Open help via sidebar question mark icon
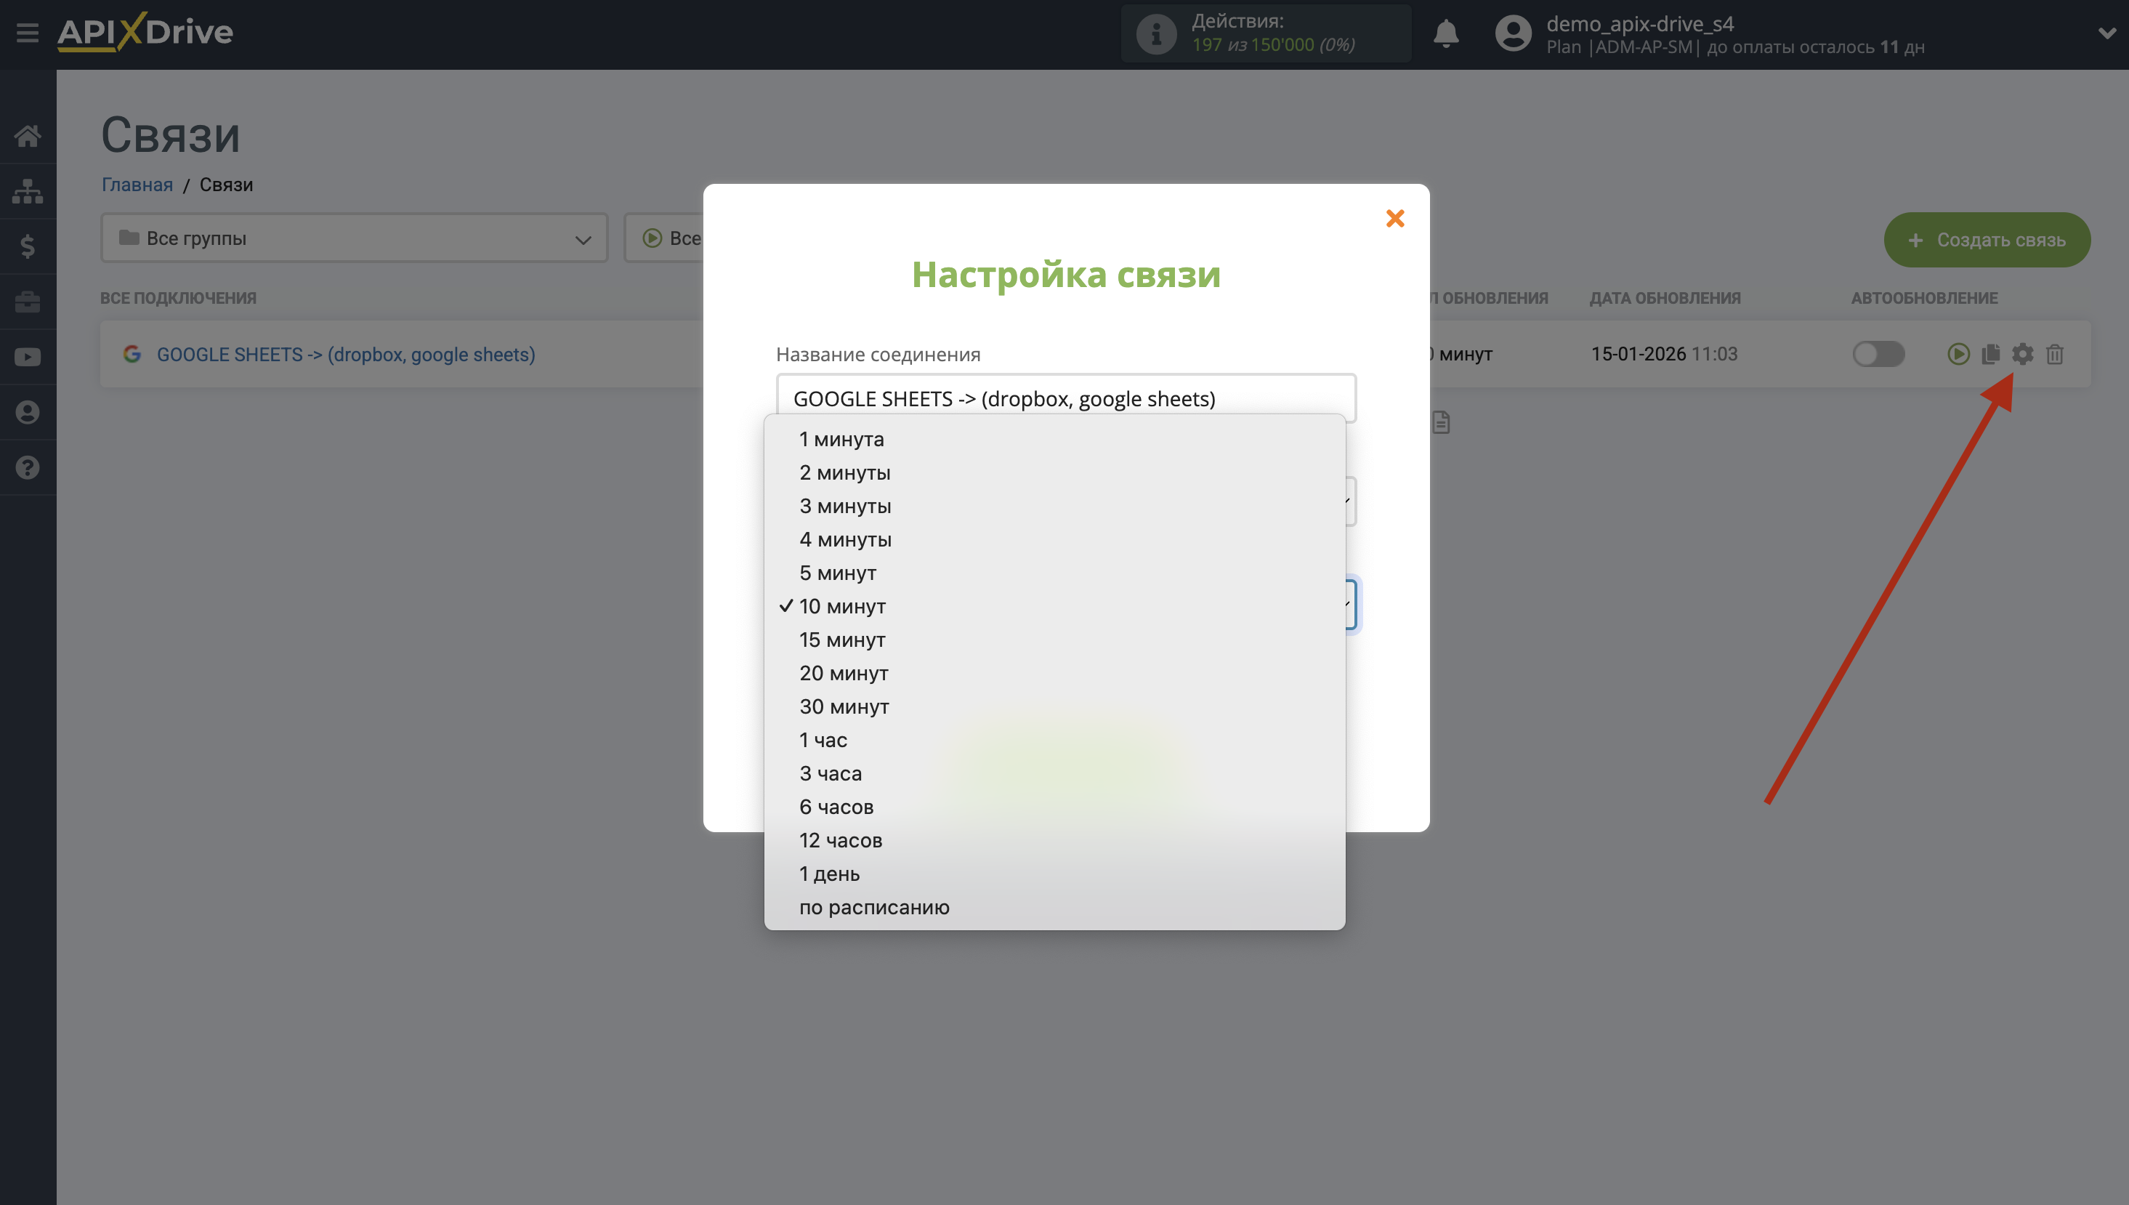Screen dimensions: 2129x1205 tap(28, 467)
